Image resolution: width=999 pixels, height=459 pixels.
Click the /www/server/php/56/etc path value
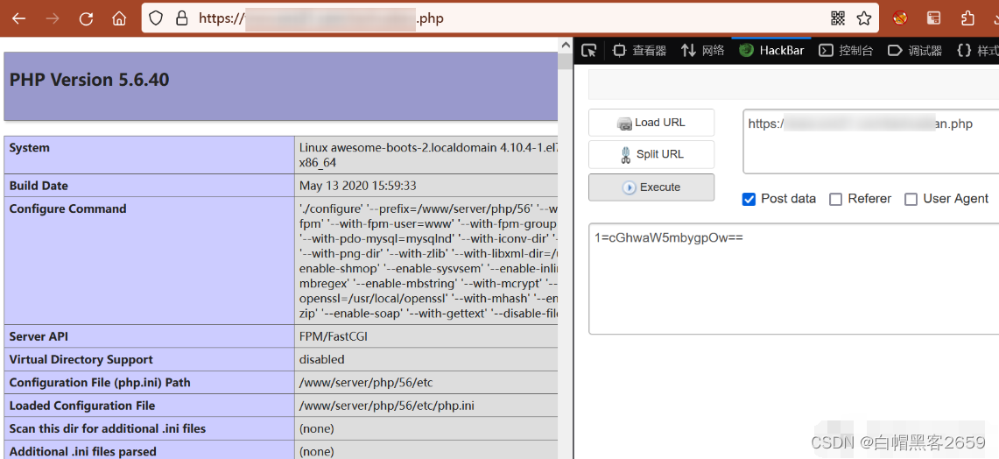pyautogui.click(x=366, y=383)
